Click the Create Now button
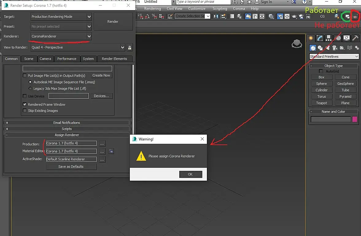Screen dimensions: 361x236 click(x=101, y=75)
